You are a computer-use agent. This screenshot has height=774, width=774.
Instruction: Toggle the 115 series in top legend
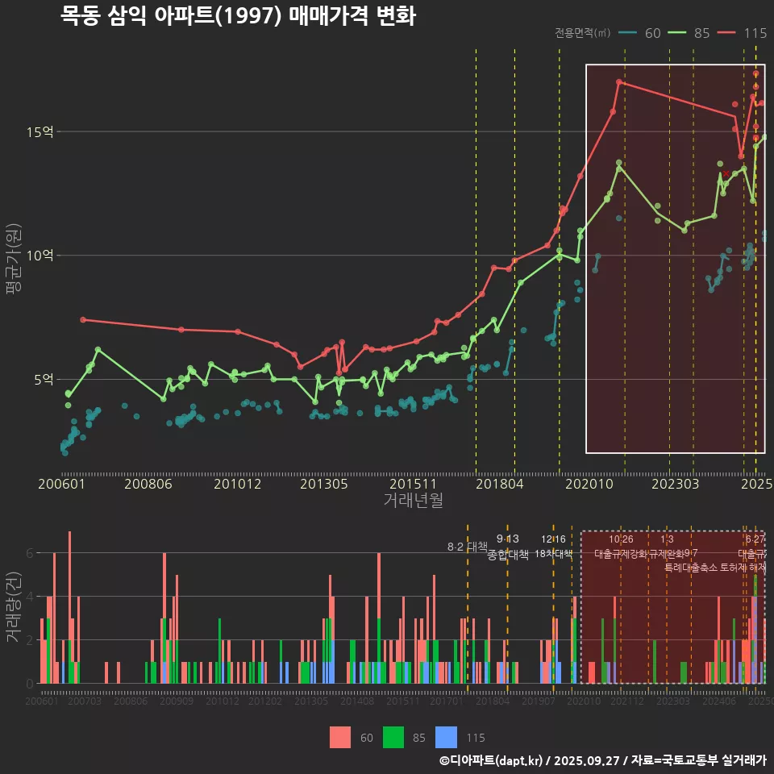(741, 33)
